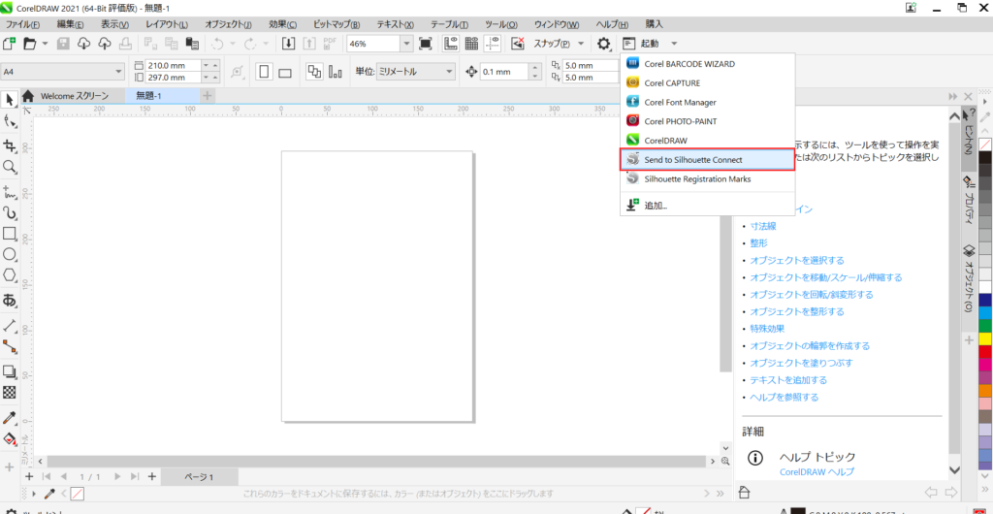Viewport: 993px width, 514px height.
Task: Select the Interactive Fill tool
Action: coord(10,438)
